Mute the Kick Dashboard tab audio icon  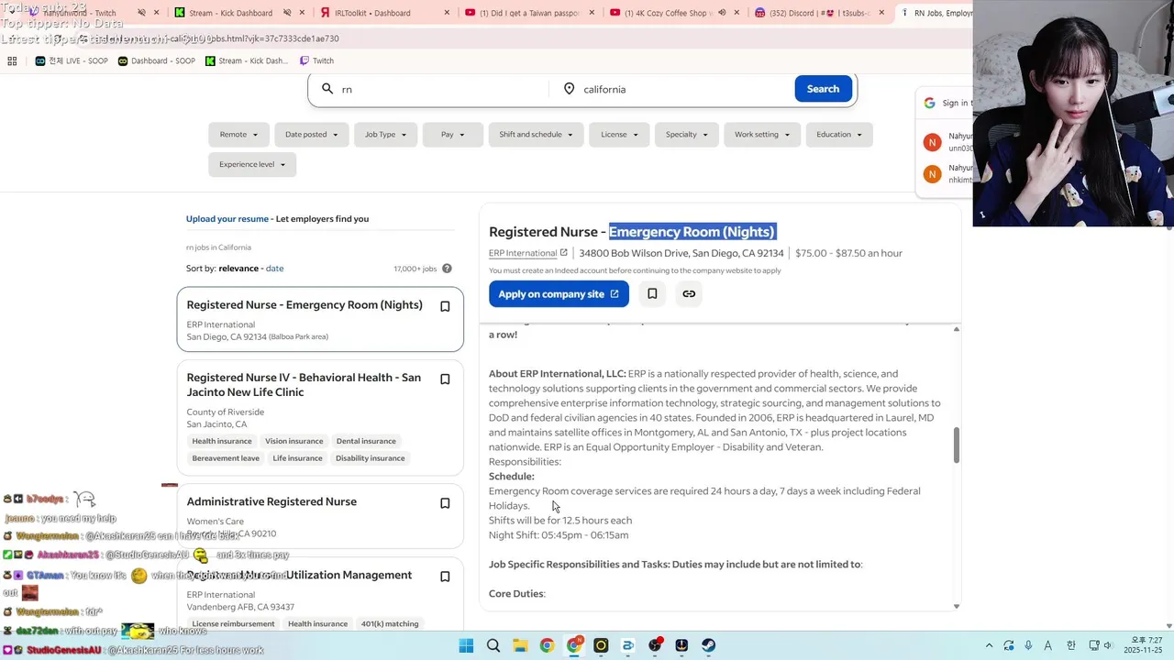tap(287, 13)
